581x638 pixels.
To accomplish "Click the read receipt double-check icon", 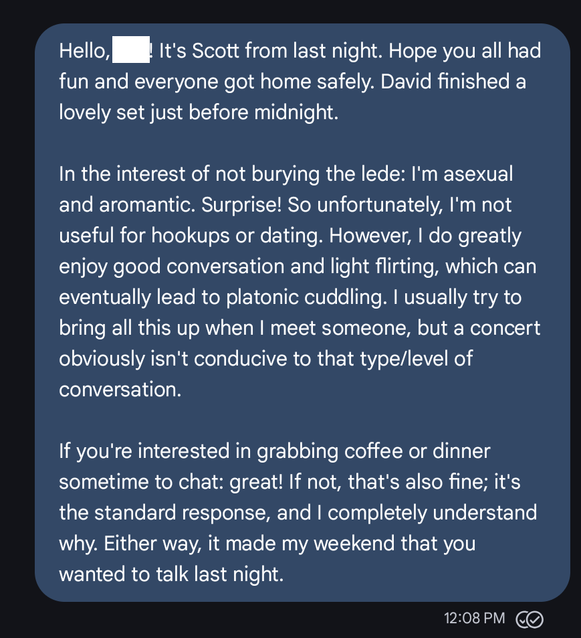I will 530,619.
